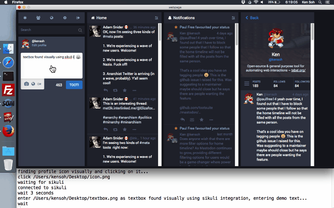Open Home column settings icon

[156, 18]
